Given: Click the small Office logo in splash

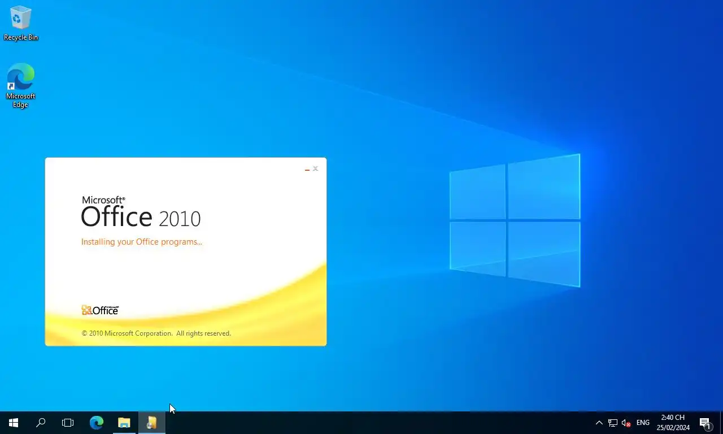Looking at the screenshot, I should pos(100,310).
